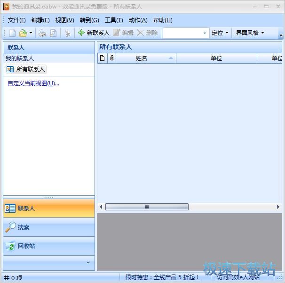The image size is (285, 283).
Task: Close the 效能通讯录 window
Action: [x=278, y=7]
